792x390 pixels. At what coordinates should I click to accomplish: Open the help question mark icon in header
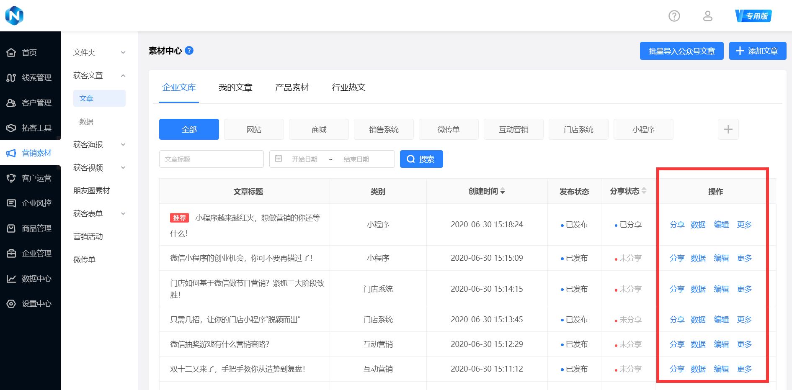pos(674,16)
